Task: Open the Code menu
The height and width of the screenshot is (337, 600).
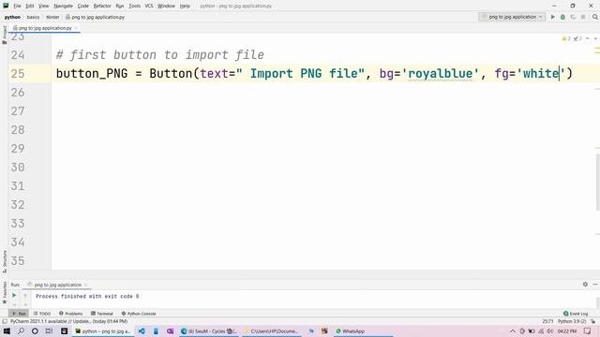Action: pos(83,6)
